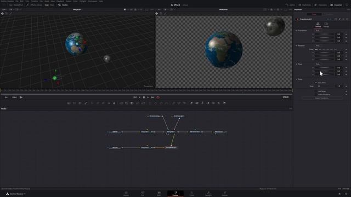Jump to first frame button
Viewport: 351px width, 197px height.
pyautogui.click(x=135, y=97)
